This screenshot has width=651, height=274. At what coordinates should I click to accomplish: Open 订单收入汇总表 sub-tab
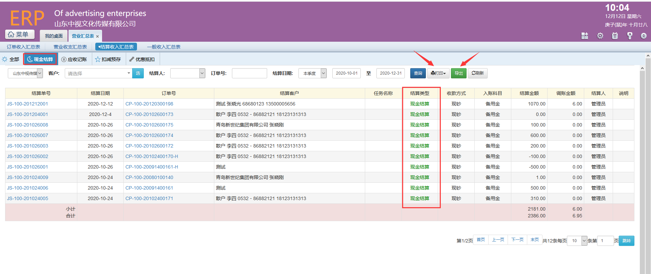tap(23, 47)
